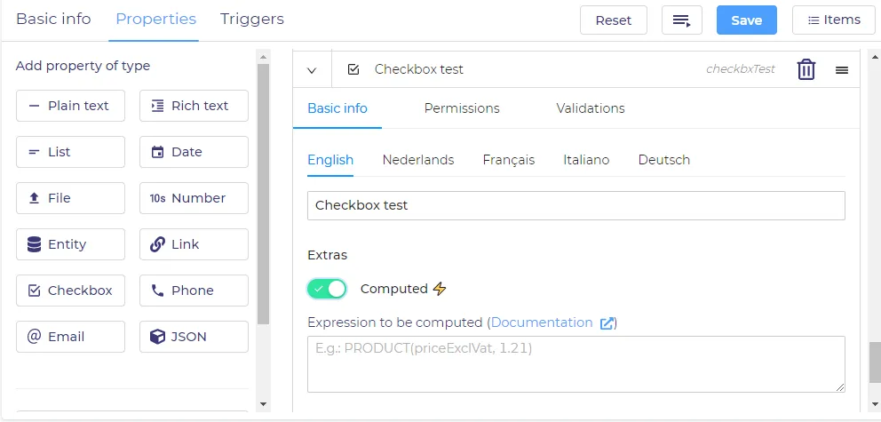
Task: Switch language to Français
Action: tap(509, 160)
